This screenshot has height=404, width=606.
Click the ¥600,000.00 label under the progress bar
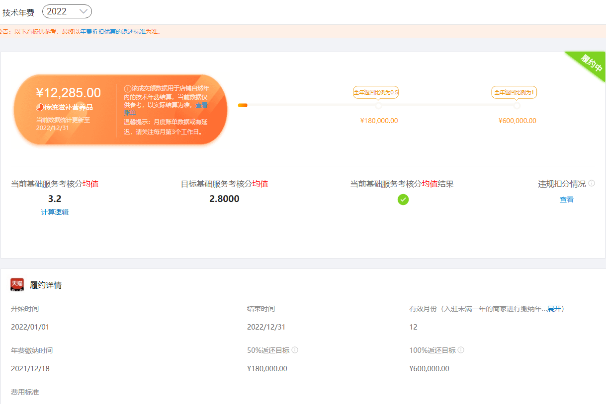517,121
